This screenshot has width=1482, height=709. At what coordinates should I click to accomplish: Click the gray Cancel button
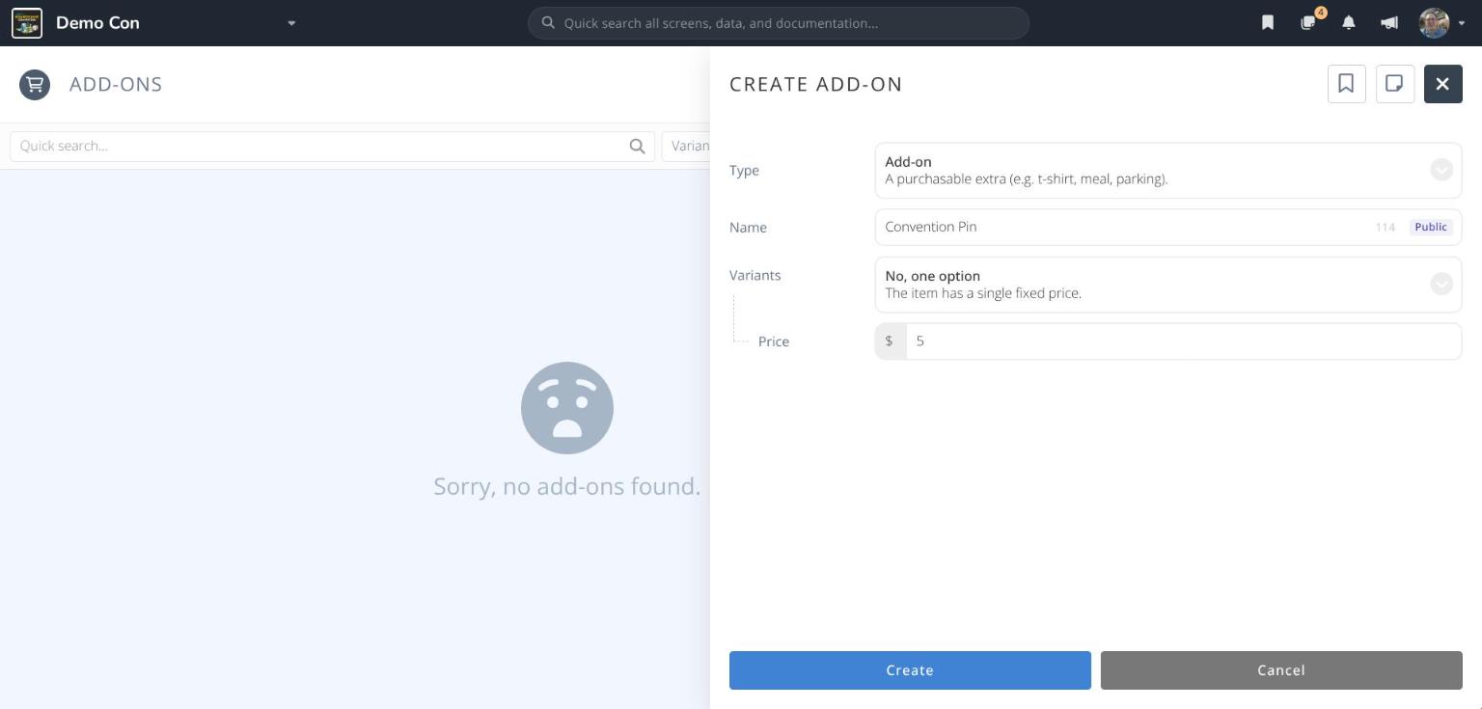(1281, 670)
